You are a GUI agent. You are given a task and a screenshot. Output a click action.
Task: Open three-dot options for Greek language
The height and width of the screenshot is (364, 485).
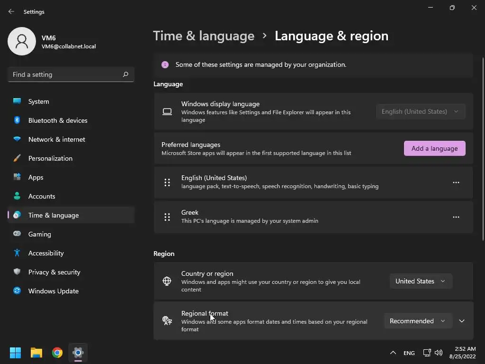[456, 217]
